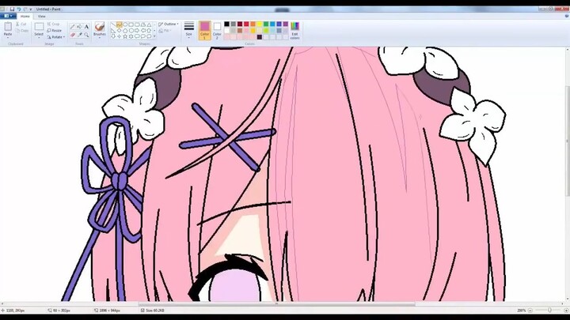570x320 pixels.
Task: Activate the Color 1 foreground box
Action: [x=205, y=31]
